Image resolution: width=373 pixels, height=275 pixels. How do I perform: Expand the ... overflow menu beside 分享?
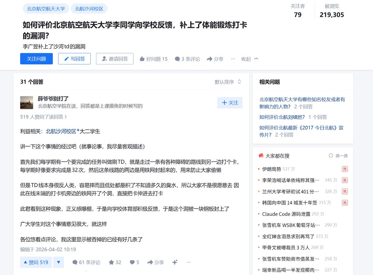(233, 59)
